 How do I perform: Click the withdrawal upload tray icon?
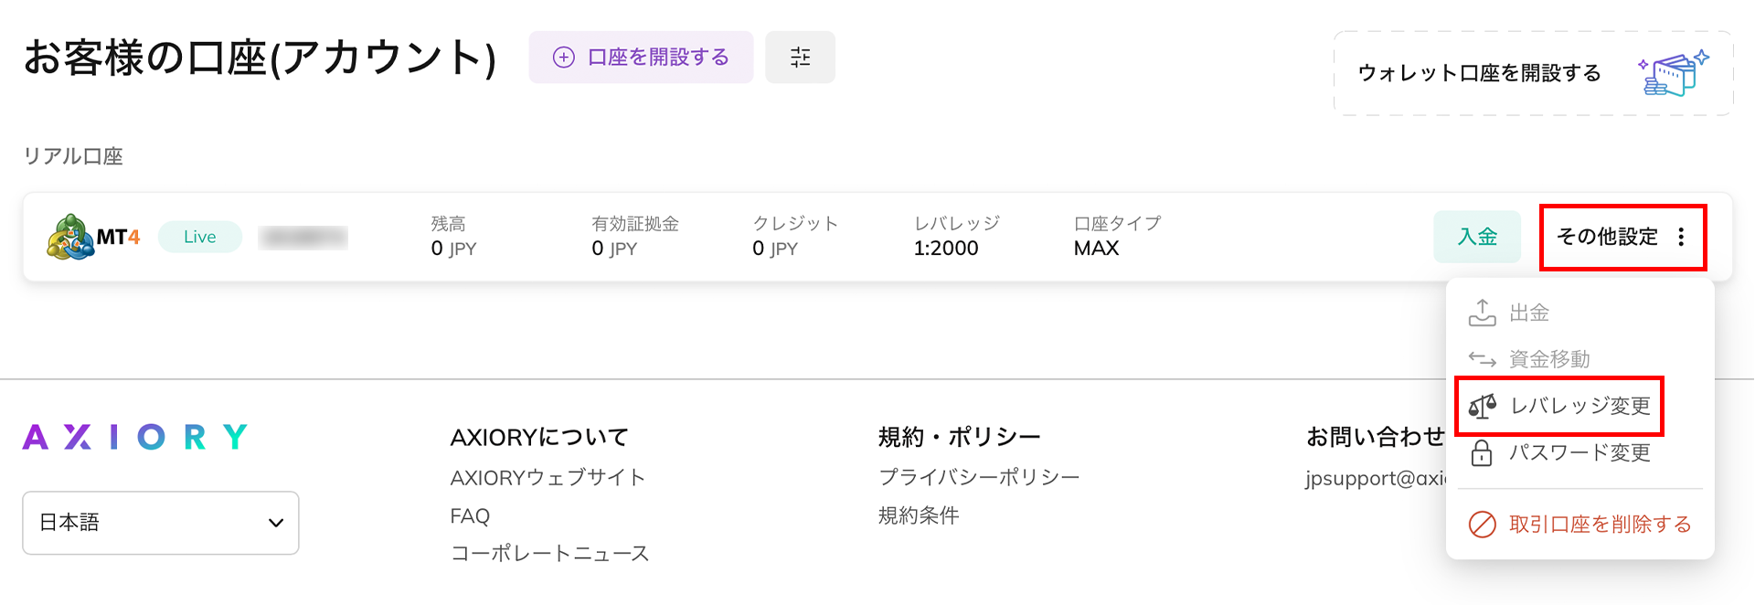coord(1482,313)
